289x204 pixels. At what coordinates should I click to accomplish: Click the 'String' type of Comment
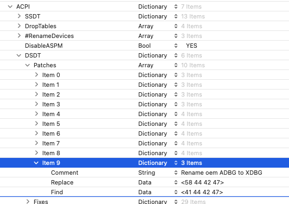click(x=147, y=173)
